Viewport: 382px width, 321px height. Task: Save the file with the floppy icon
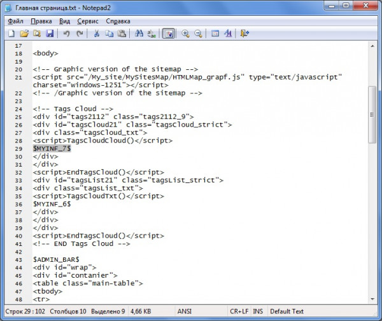point(50,33)
